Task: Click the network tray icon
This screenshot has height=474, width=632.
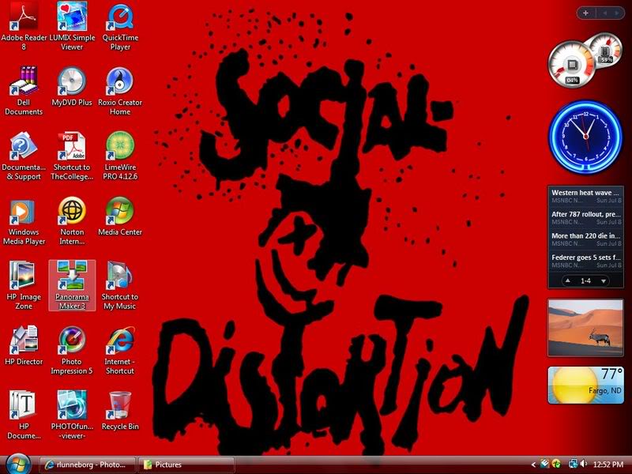Action: point(573,465)
